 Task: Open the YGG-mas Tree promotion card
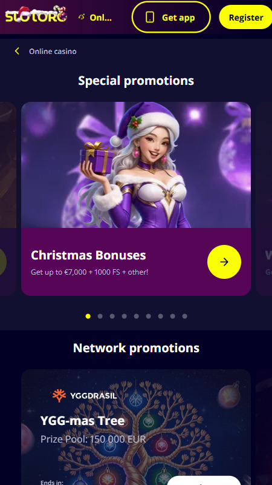pyautogui.click(x=136, y=427)
